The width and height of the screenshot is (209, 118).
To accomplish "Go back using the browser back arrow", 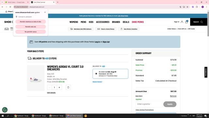I will click(2, 7).
